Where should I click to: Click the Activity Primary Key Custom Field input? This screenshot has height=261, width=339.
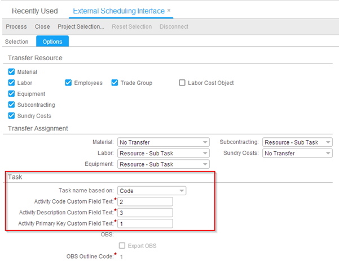145,223
